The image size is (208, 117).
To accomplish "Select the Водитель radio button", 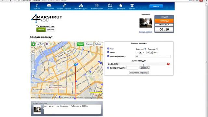I will point(145,49).
